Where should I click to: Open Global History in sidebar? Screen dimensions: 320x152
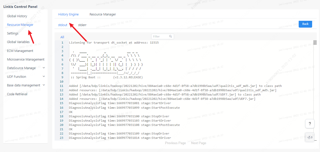(17, 16)
